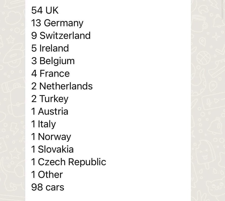Click the '1 Czech Republic' line
The width and height of the screenshot is (225, 201).
(69, 162)
